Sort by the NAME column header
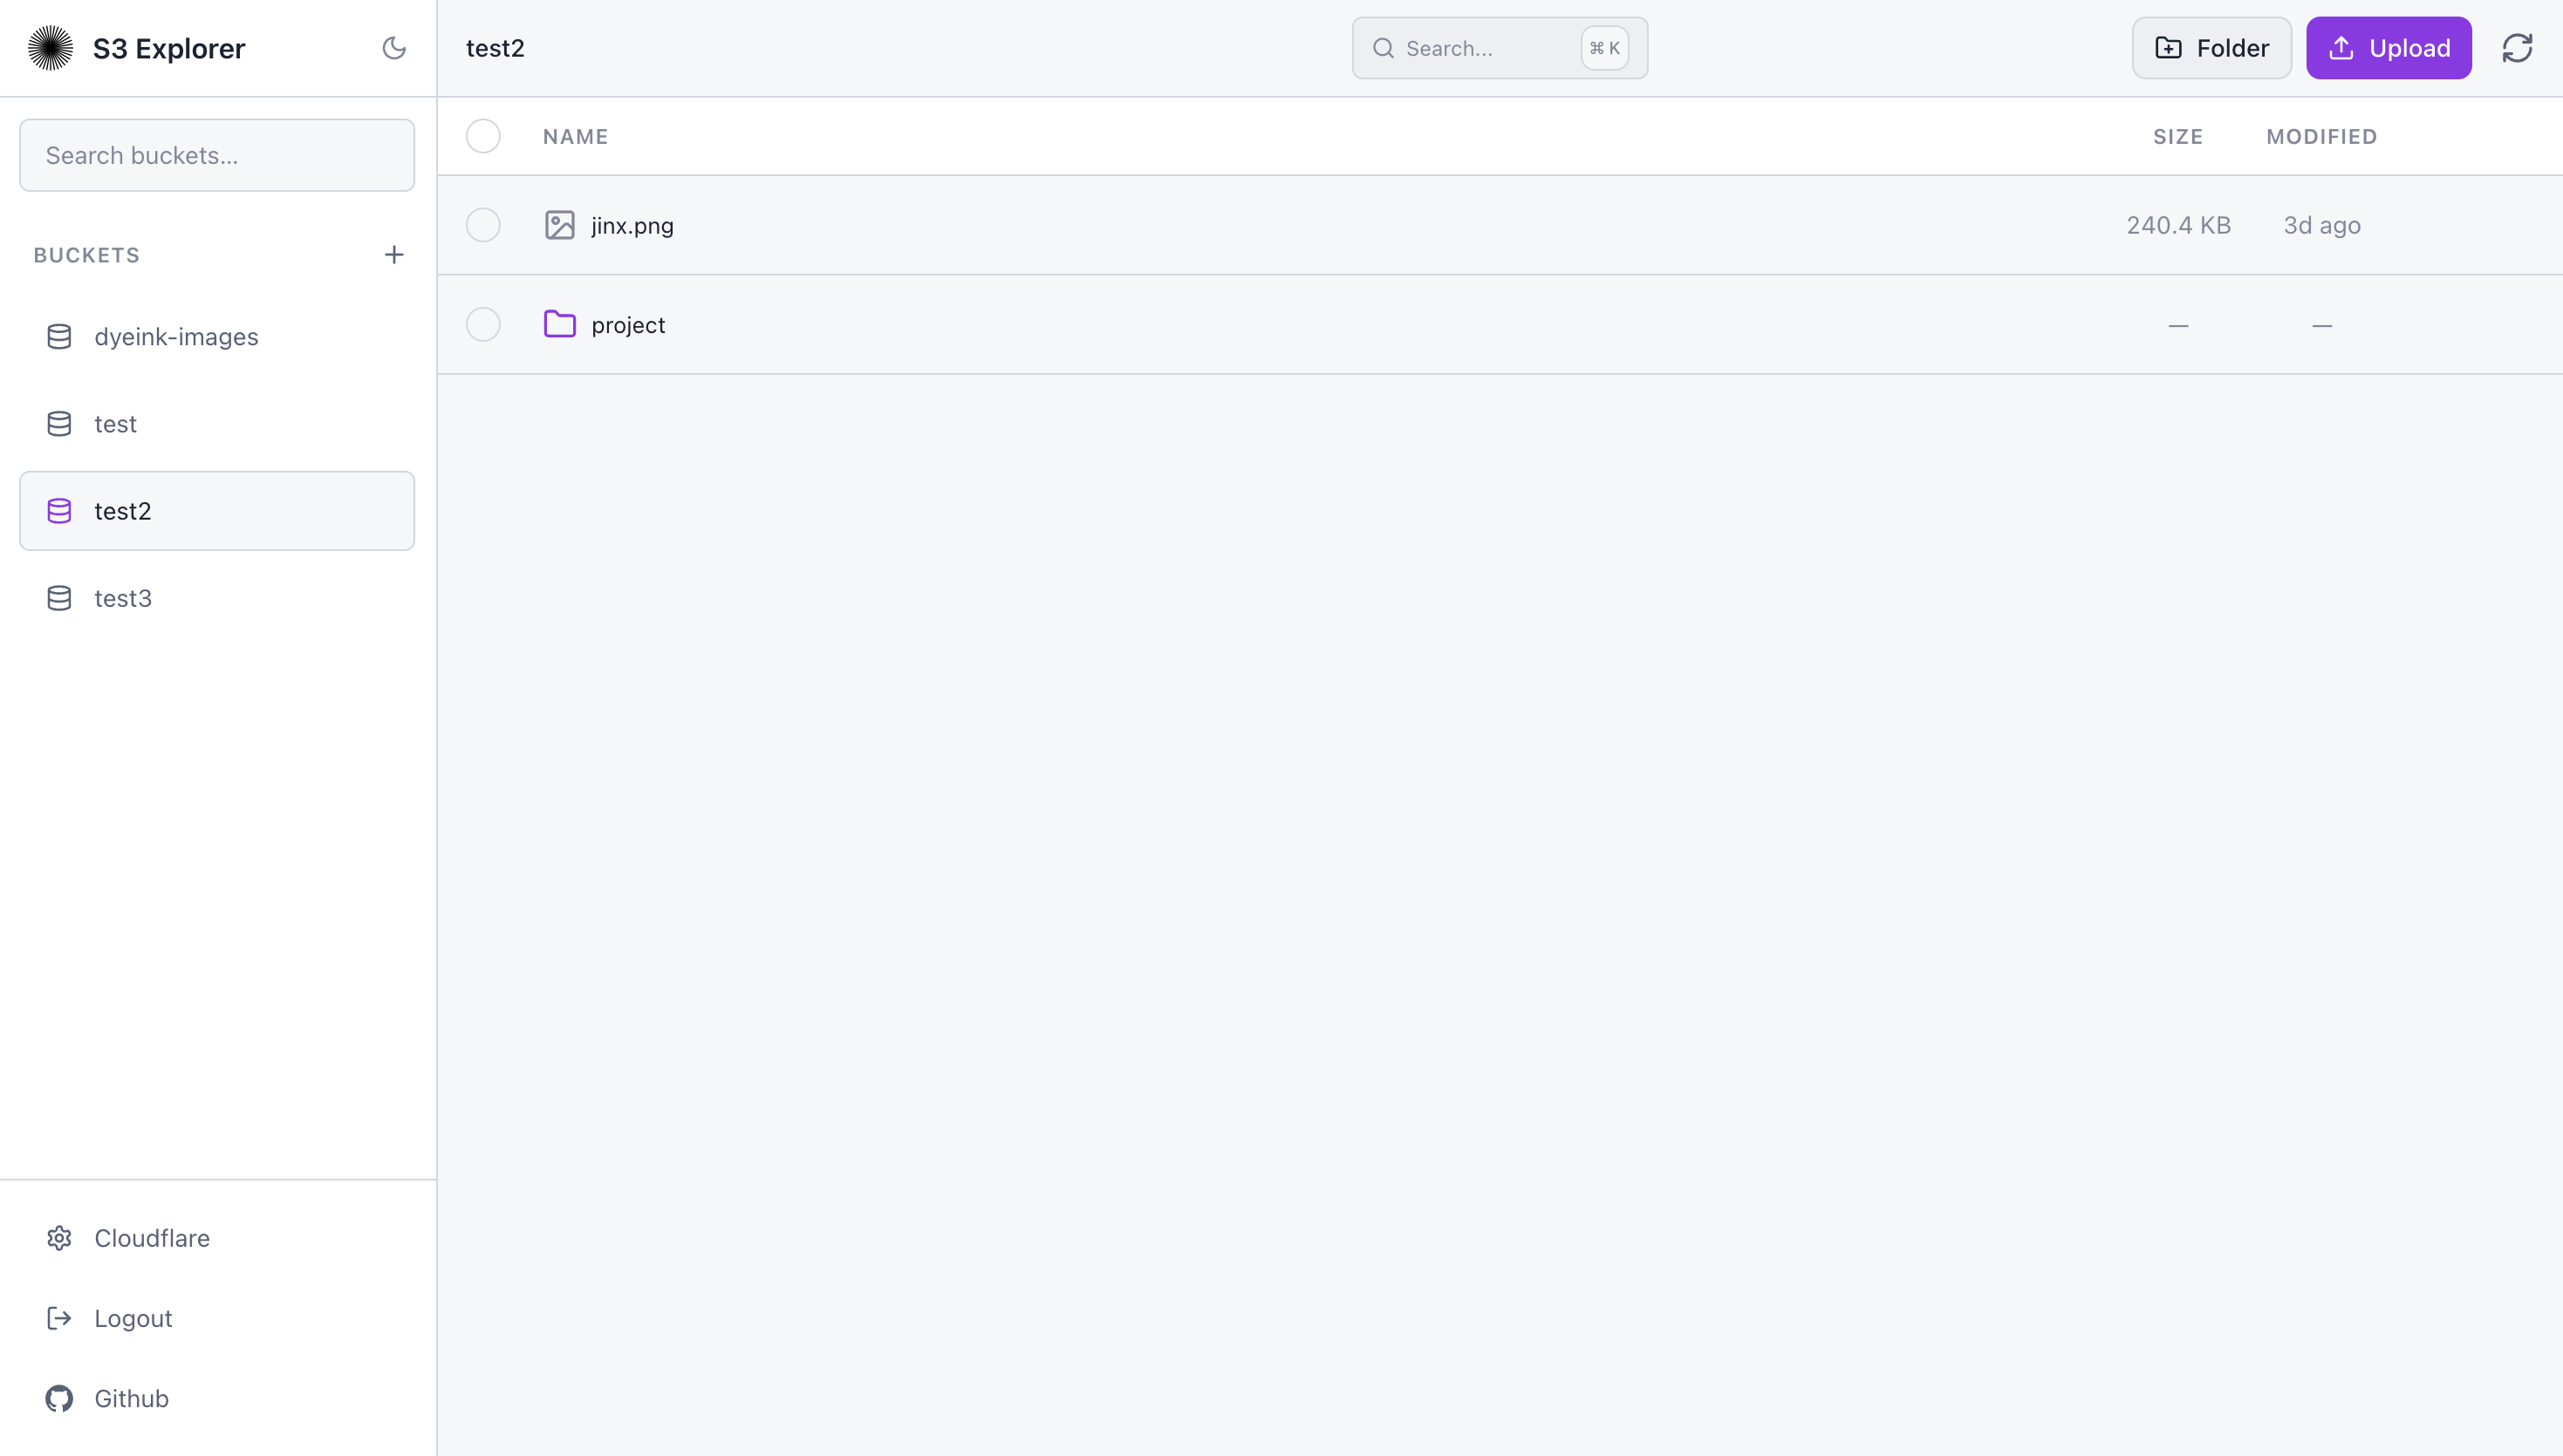The width and height of the screenshot is (2563, 1456). point(575,136)
